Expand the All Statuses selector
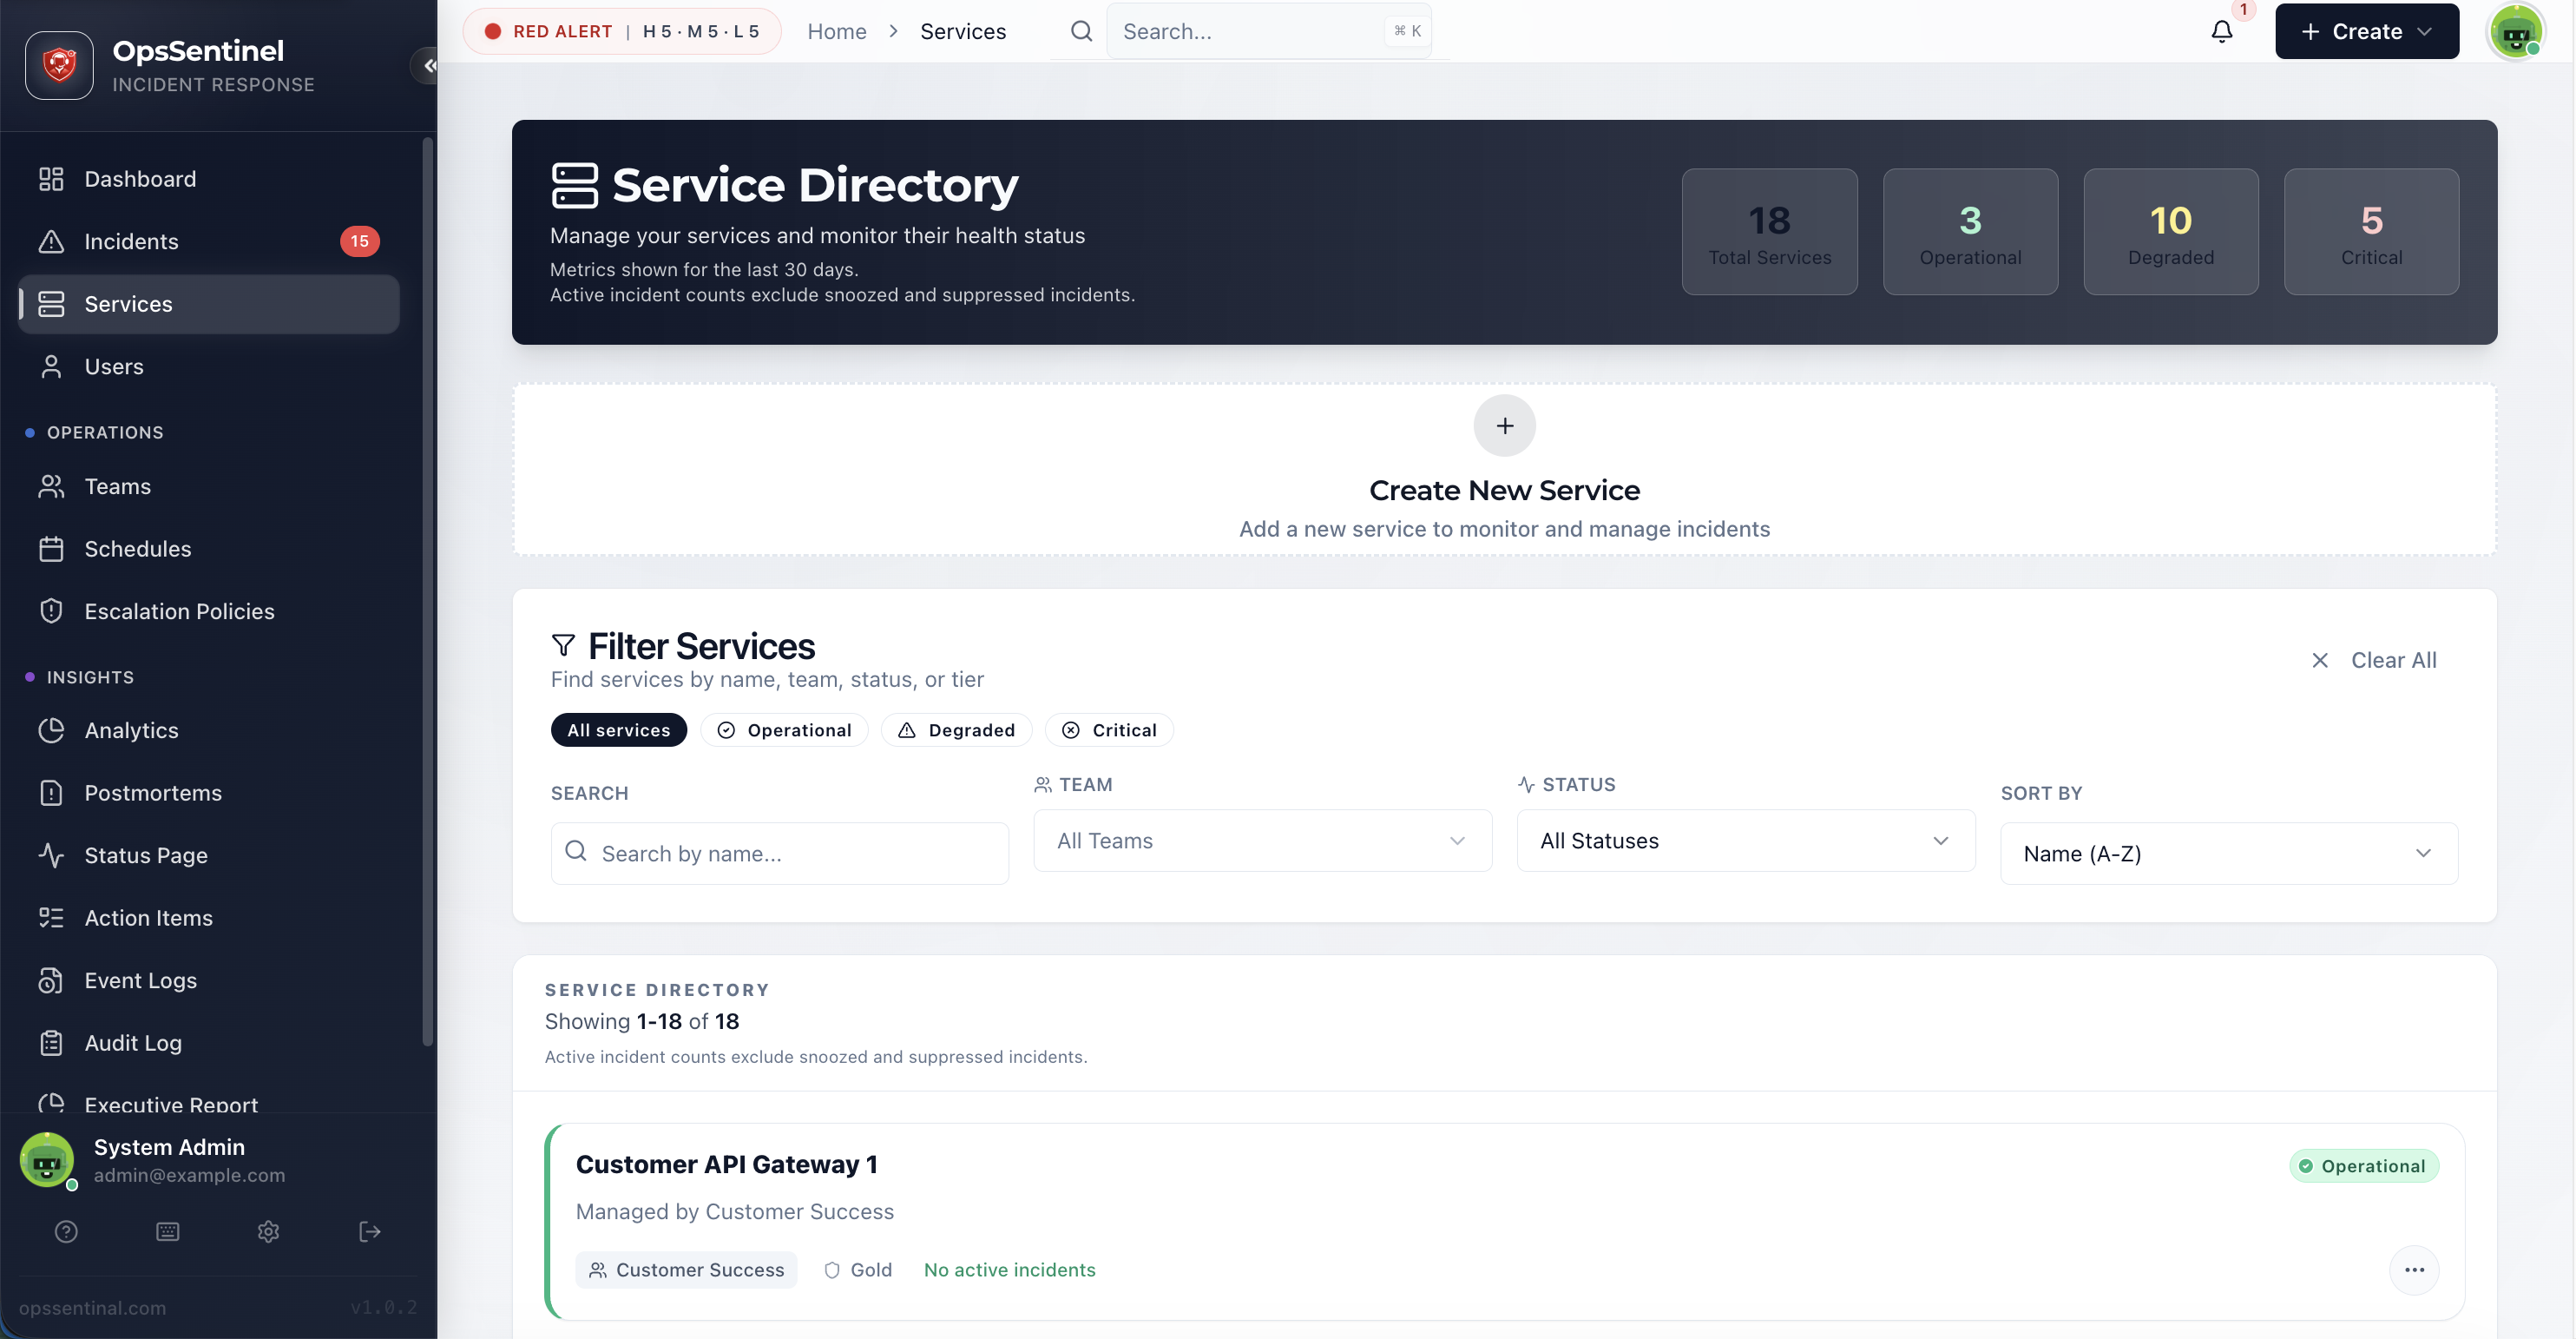The height and width of the screenshot is (1339, 2576). (1745, 841)
